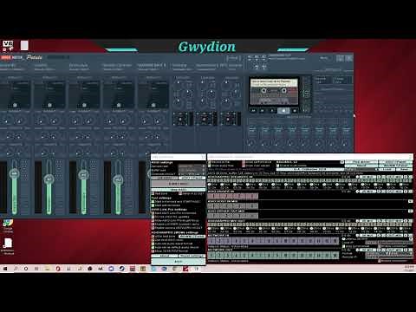Open the taskbar search icon

coord(16,269)
